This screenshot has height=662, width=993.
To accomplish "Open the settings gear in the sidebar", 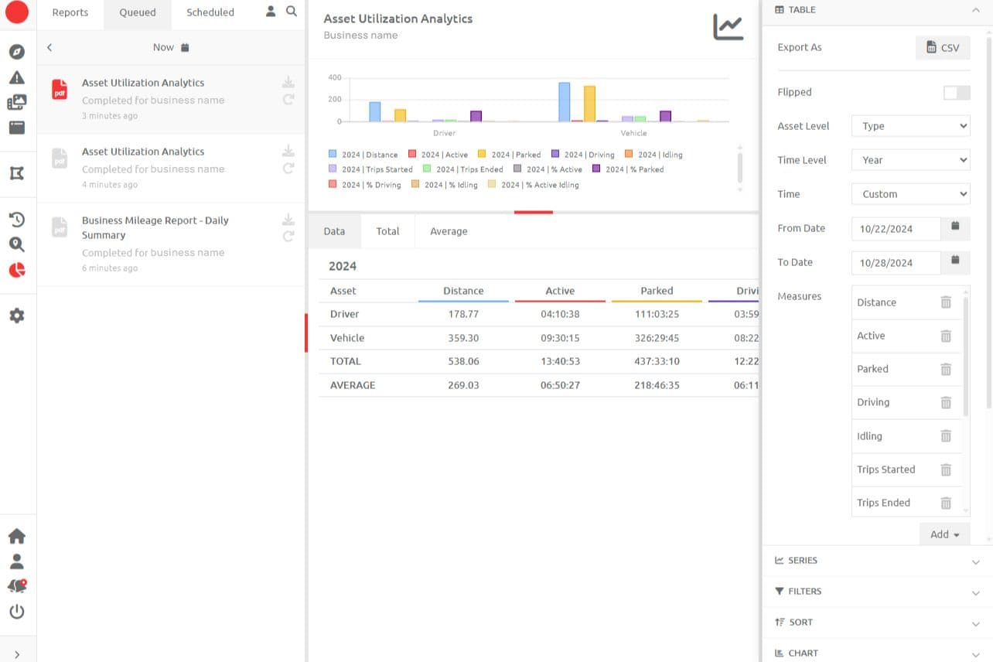I will click(16, 316).
